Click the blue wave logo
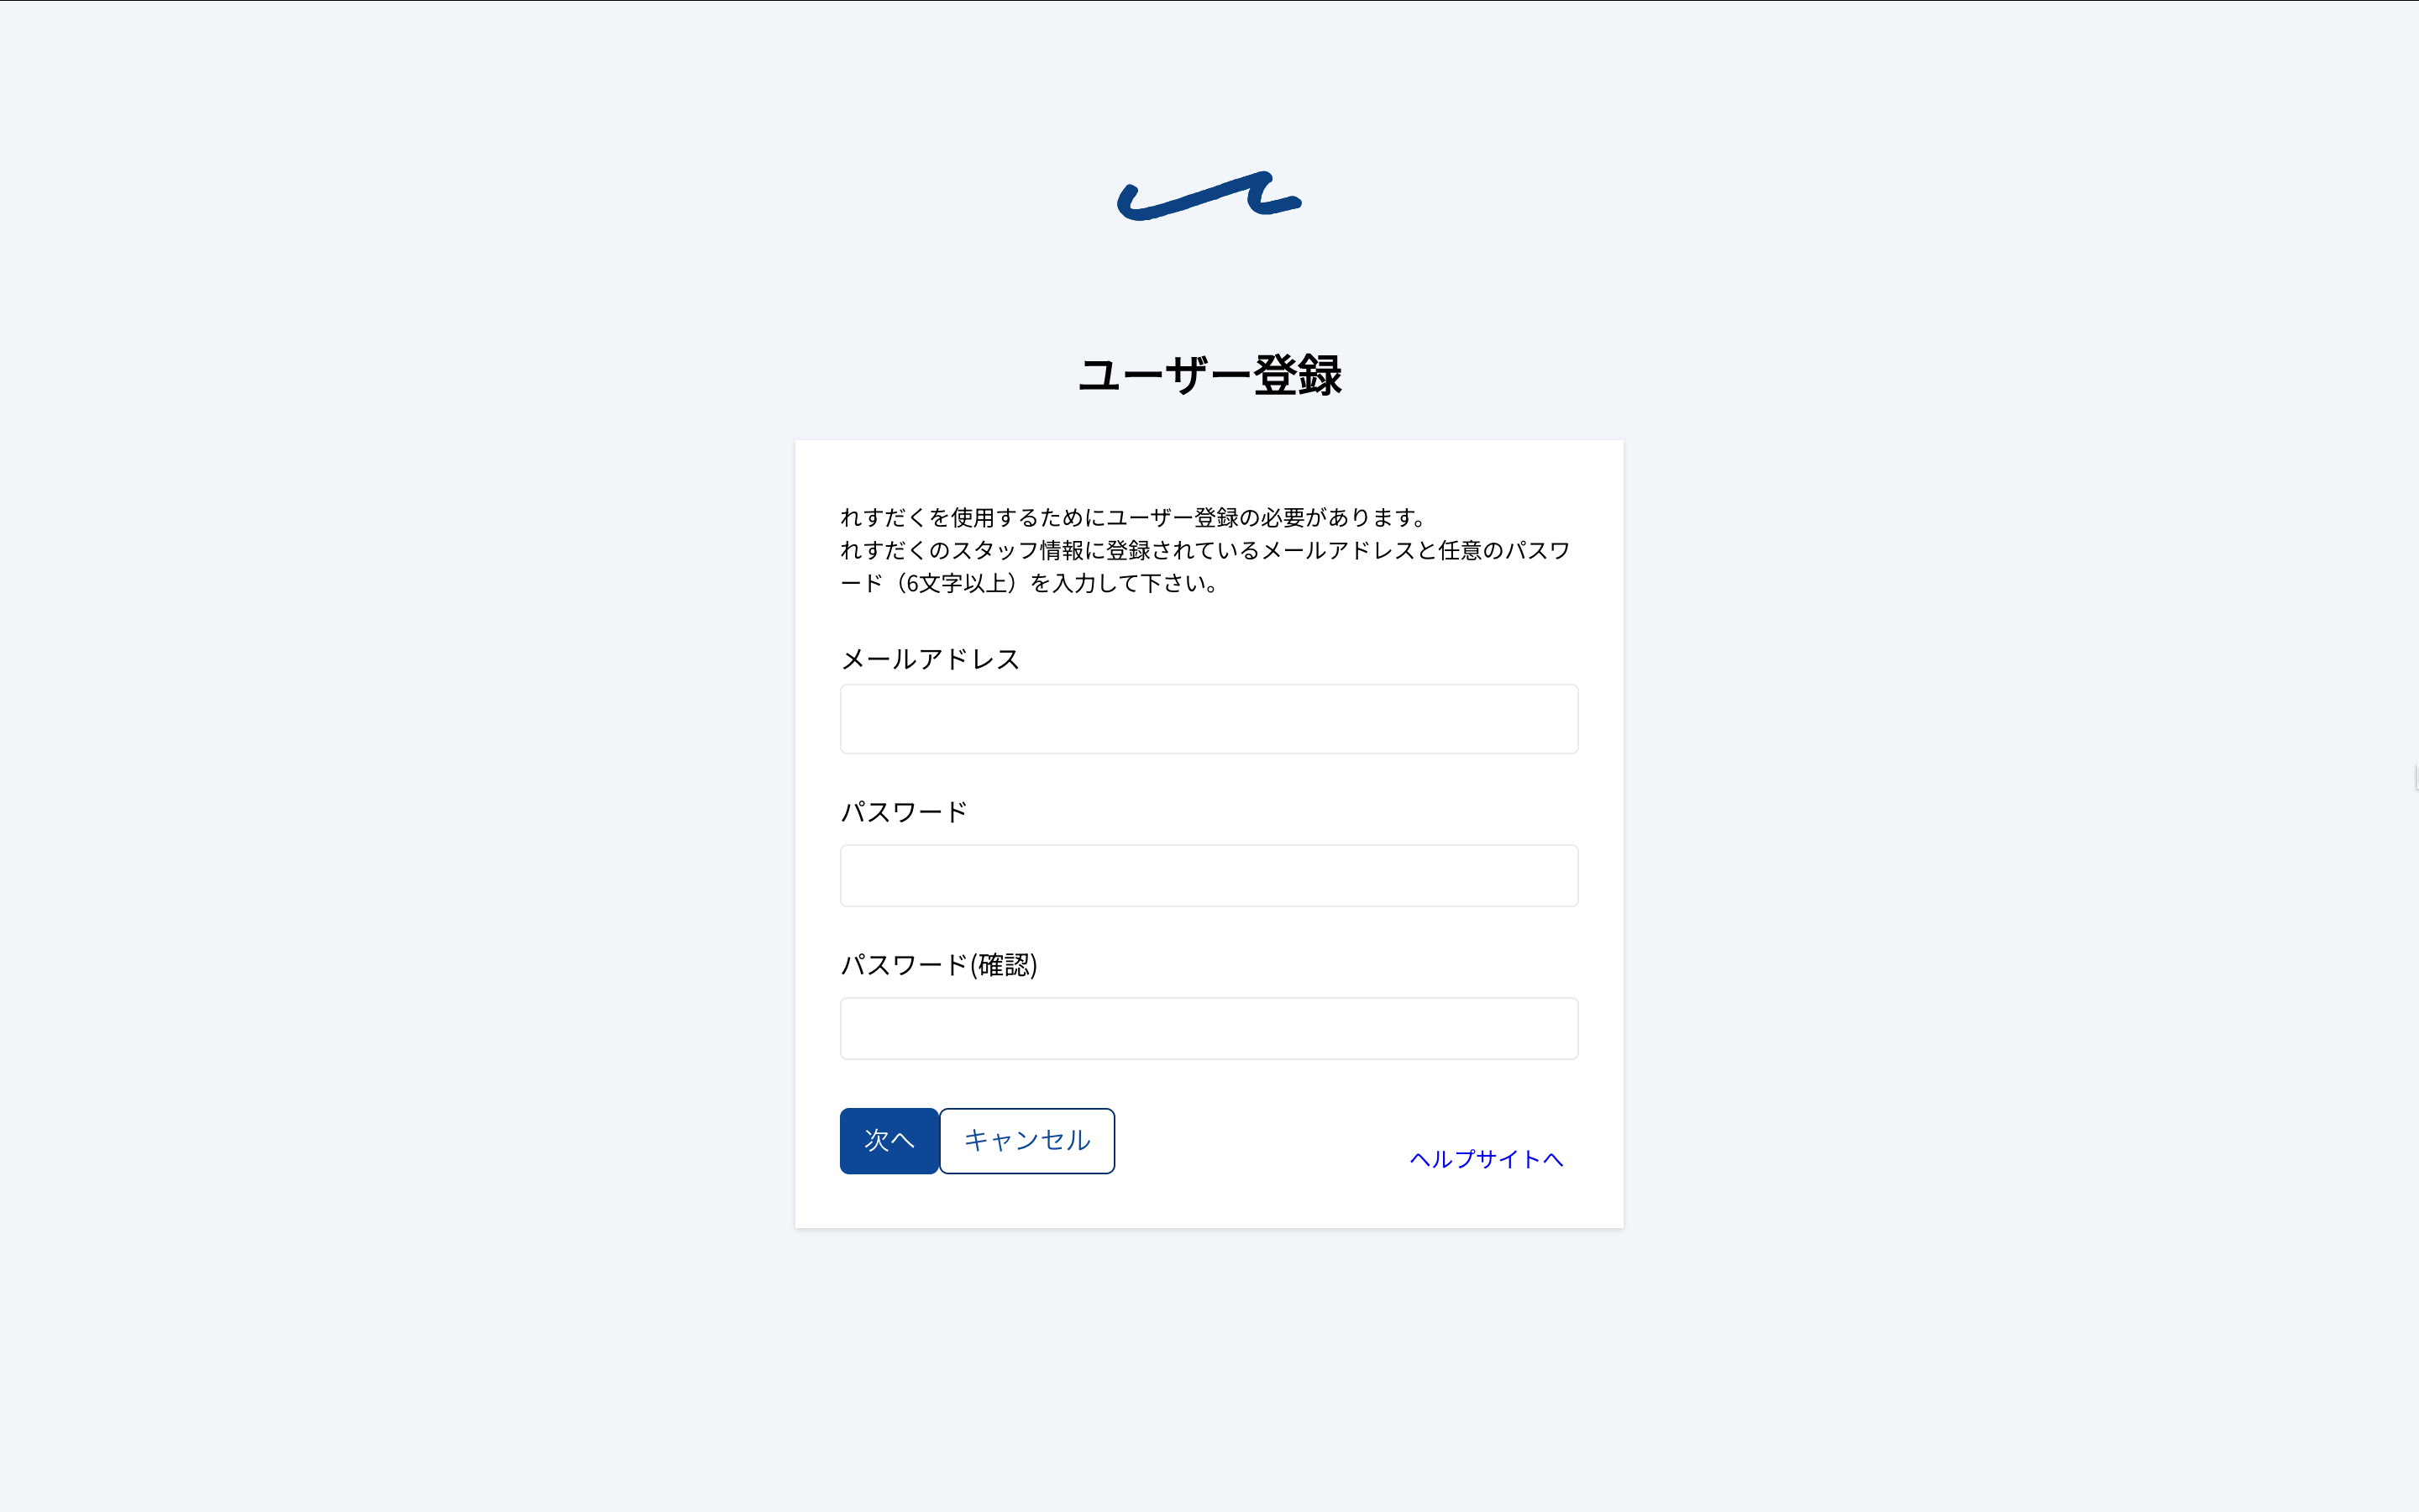 coord(1209,196)
